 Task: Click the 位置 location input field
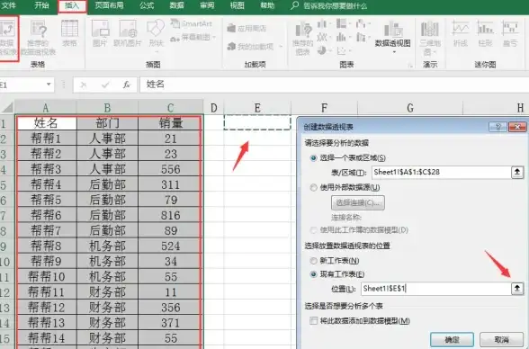click(x=436, y=289)
